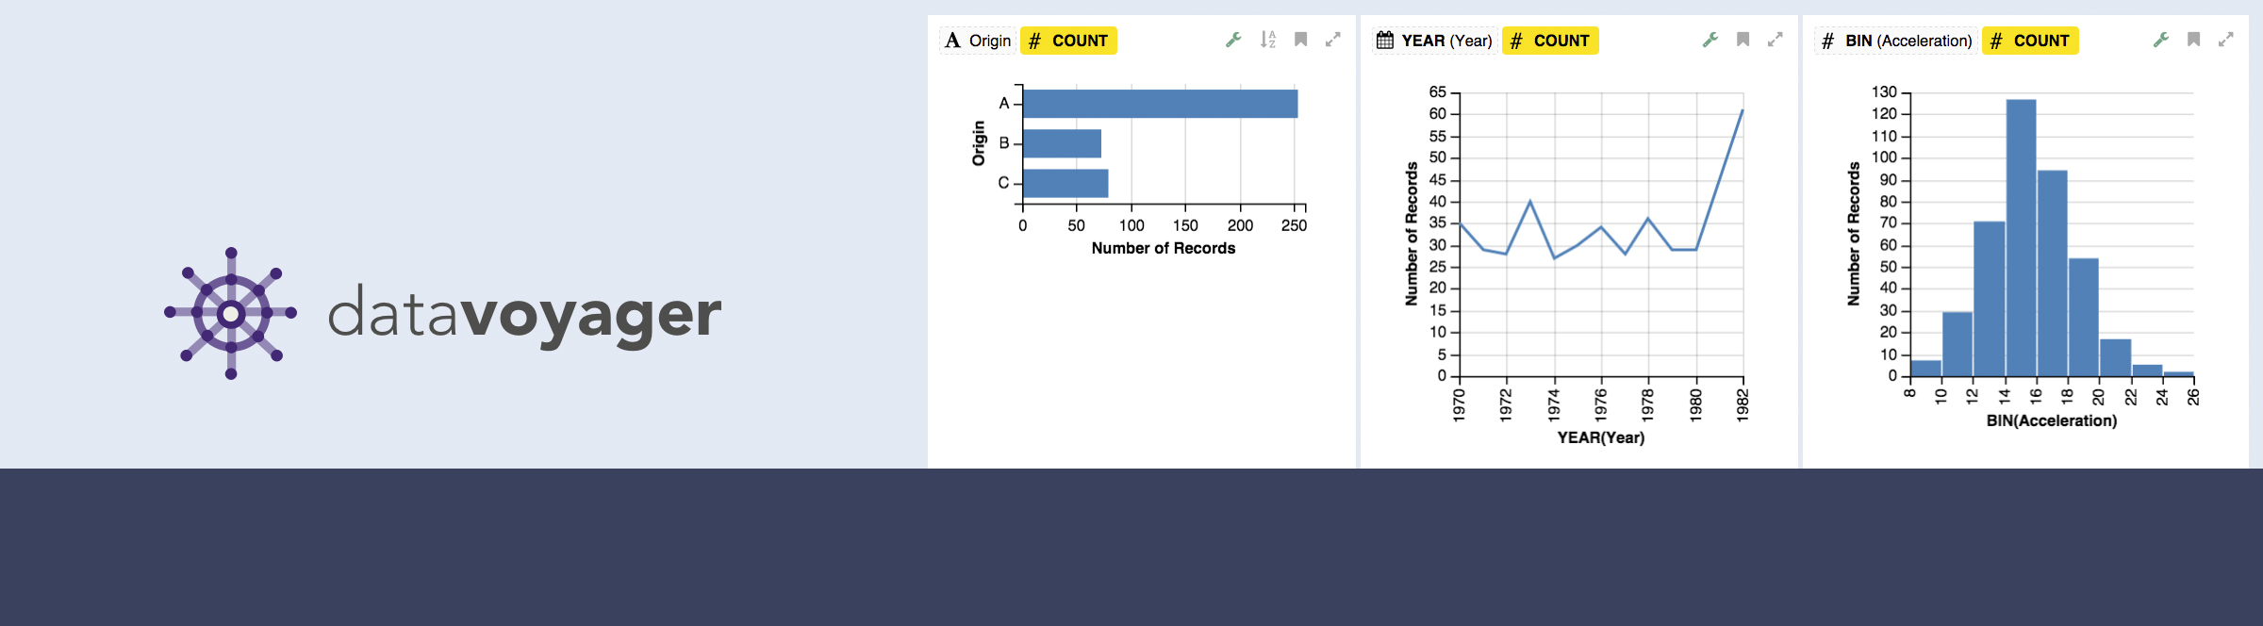Click the vertical 'Origin' axis title
This screenshot has height=626, width=2263.
978,143
